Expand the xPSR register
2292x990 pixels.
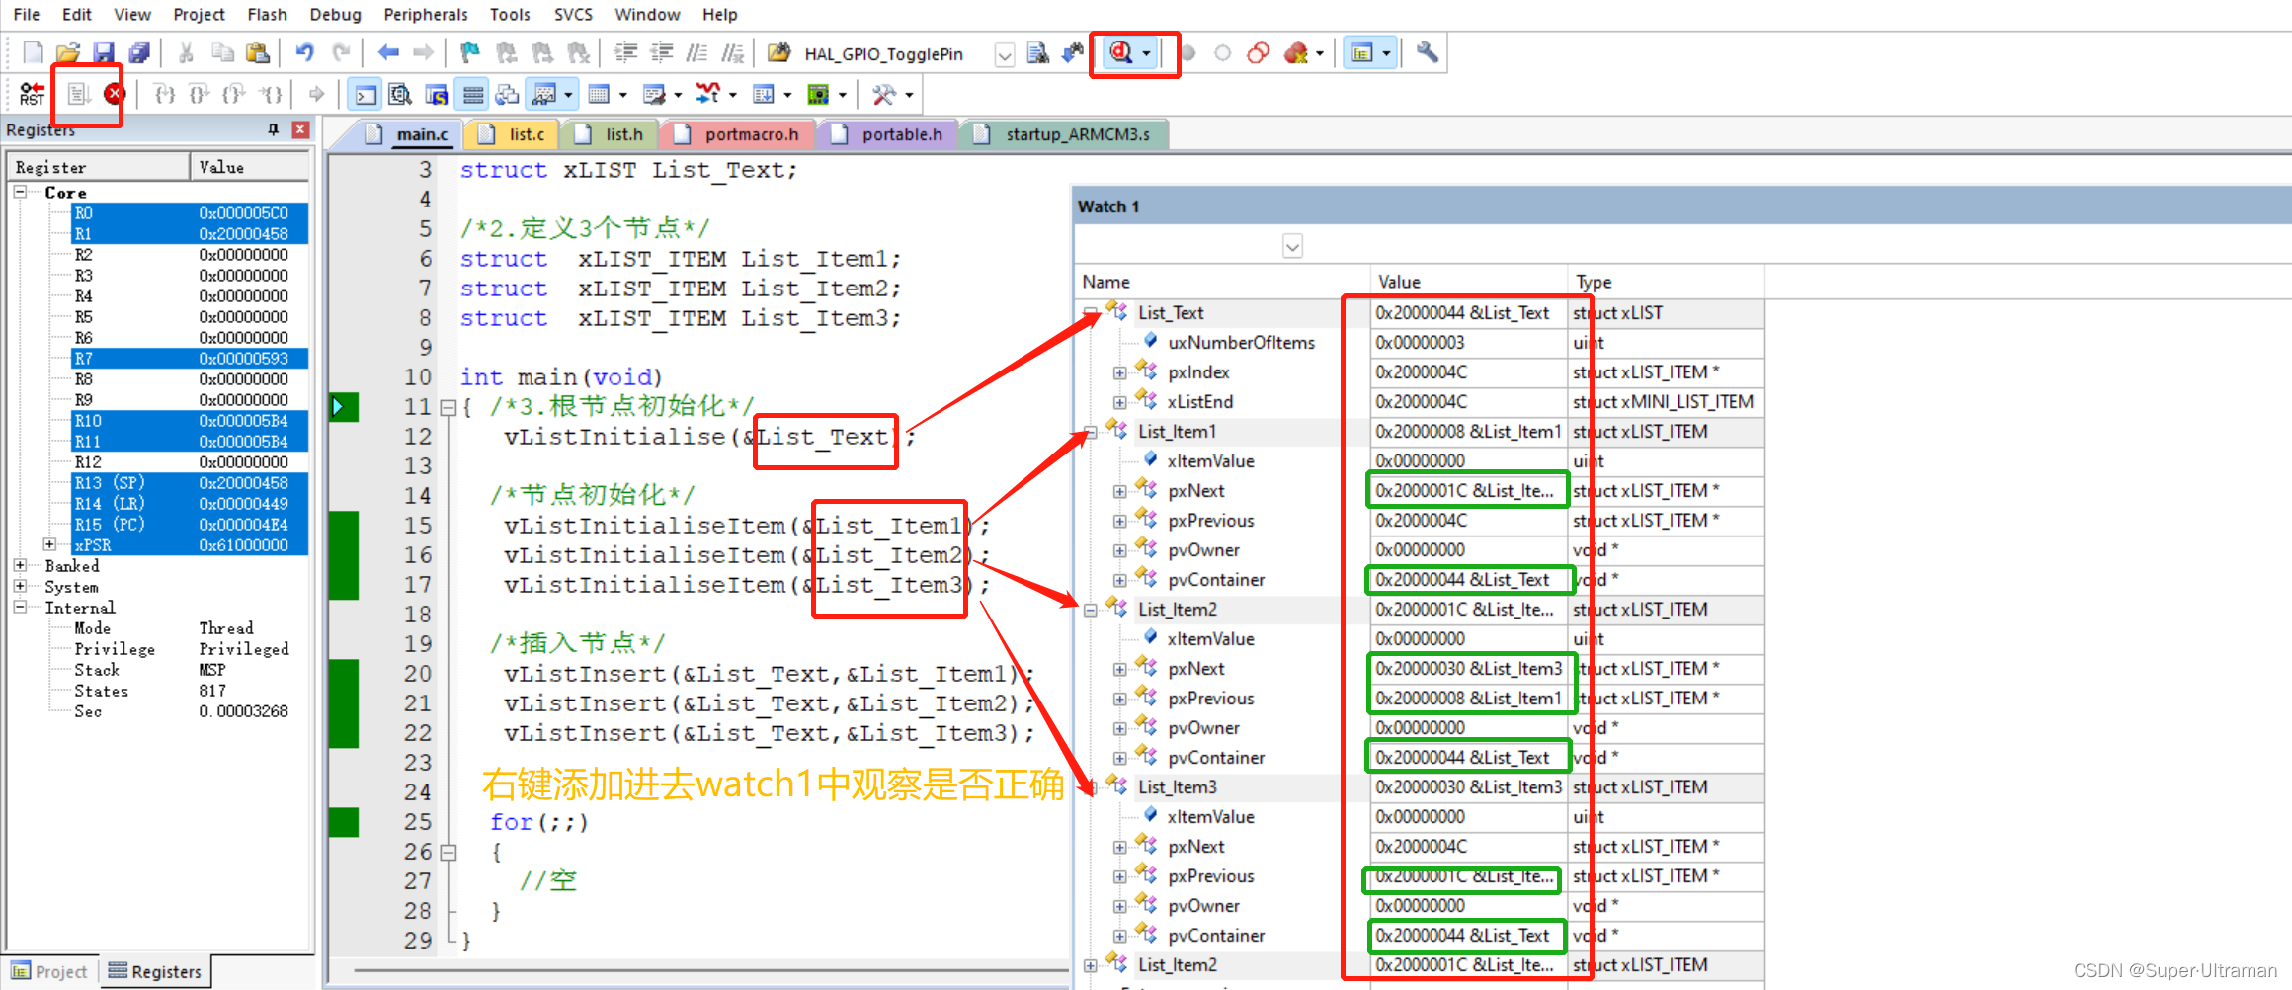49,544
